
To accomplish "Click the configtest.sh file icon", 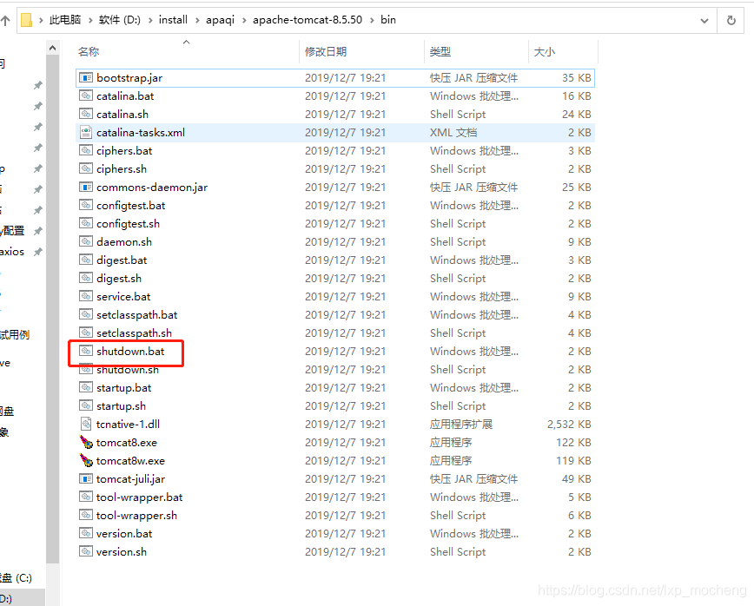I will (x=86, y=223).
